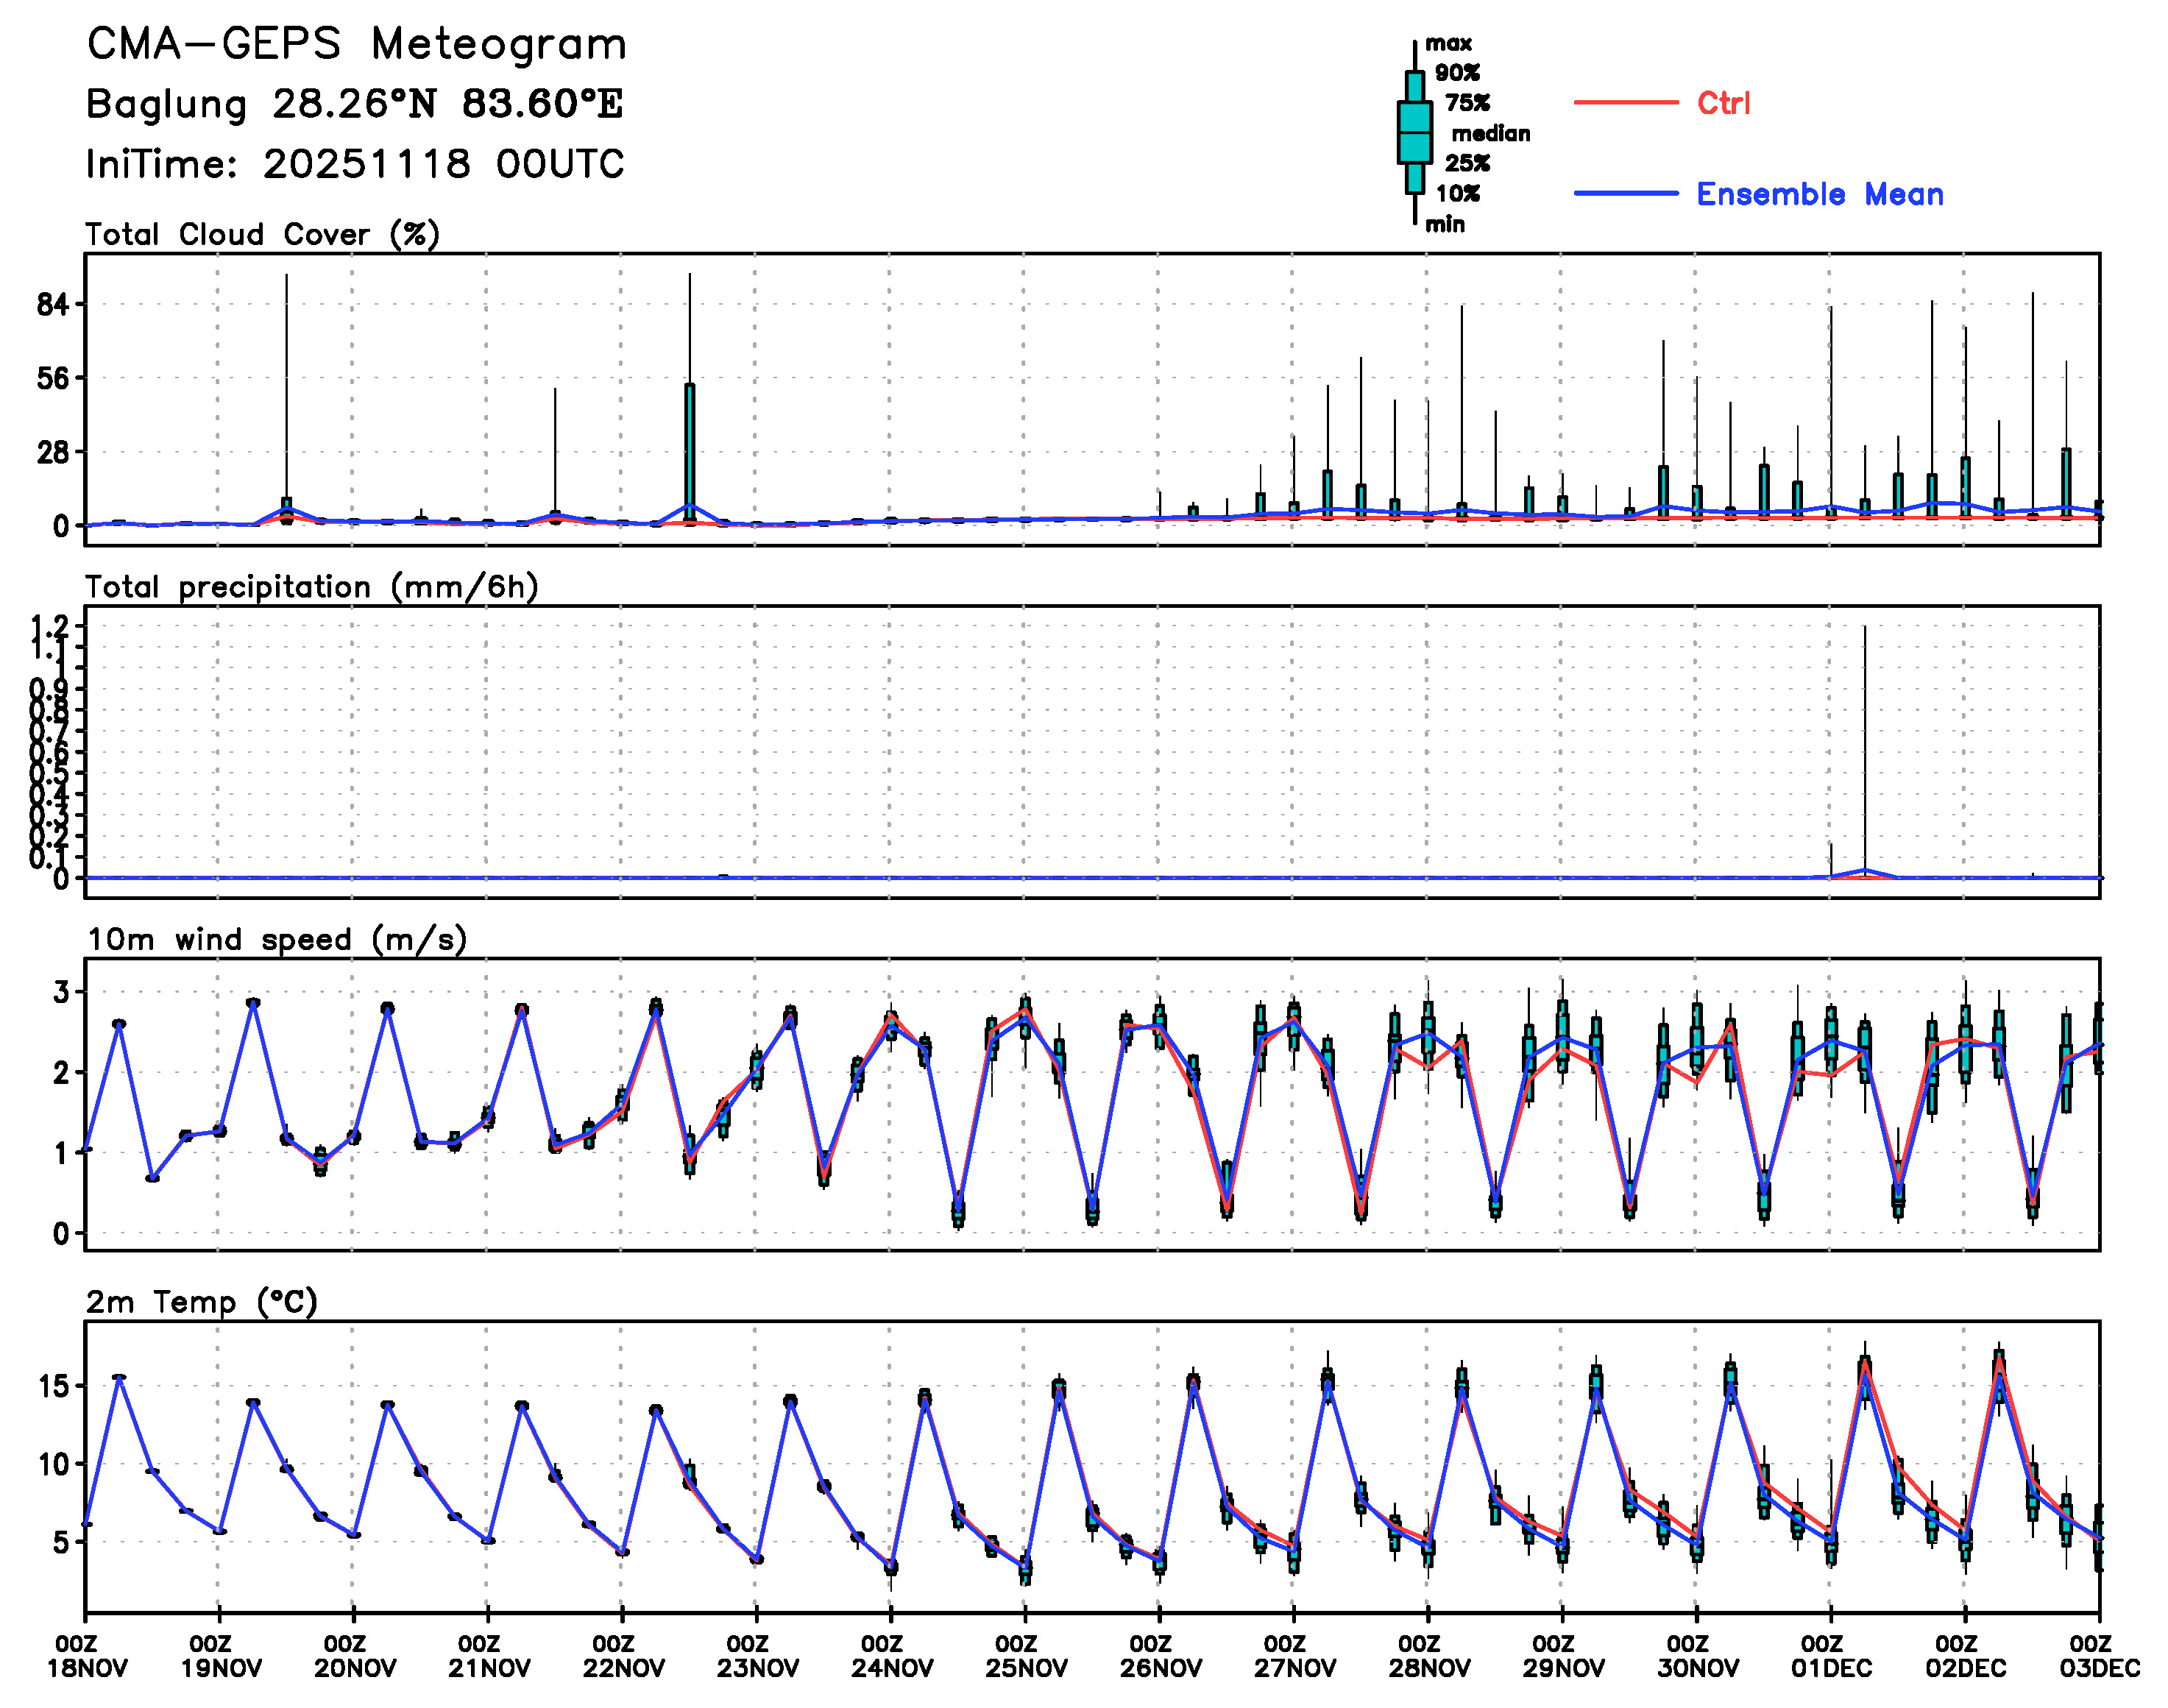This screenshot has height=1708, width=2168.
Task: Click the box-plot legend icon
Action: click(1414, 132)
